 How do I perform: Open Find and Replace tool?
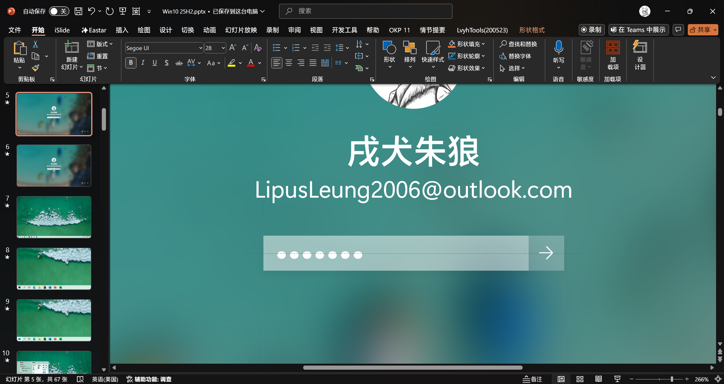[518, 44]
